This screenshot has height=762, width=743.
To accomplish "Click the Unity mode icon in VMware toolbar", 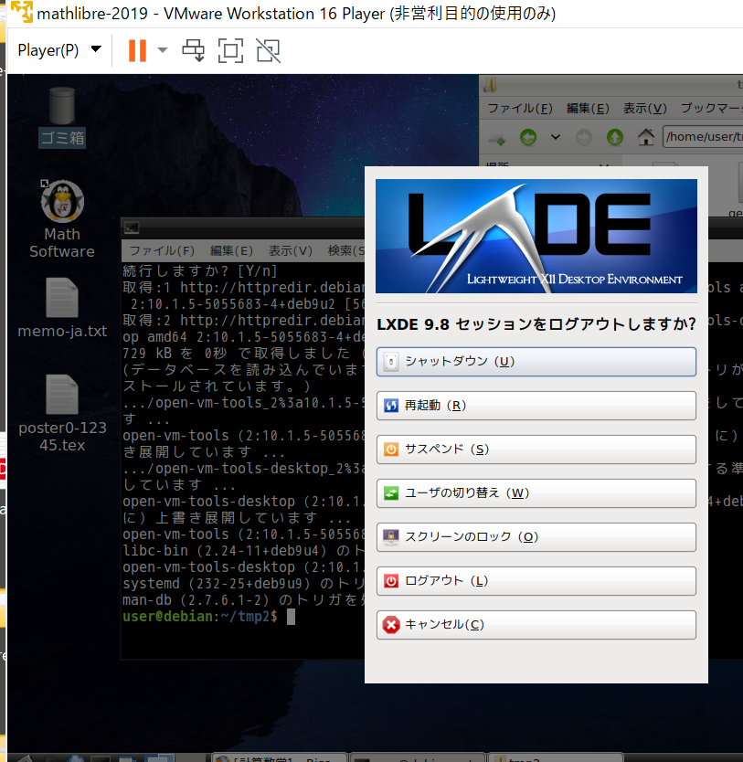I will [x=269, y=50].
